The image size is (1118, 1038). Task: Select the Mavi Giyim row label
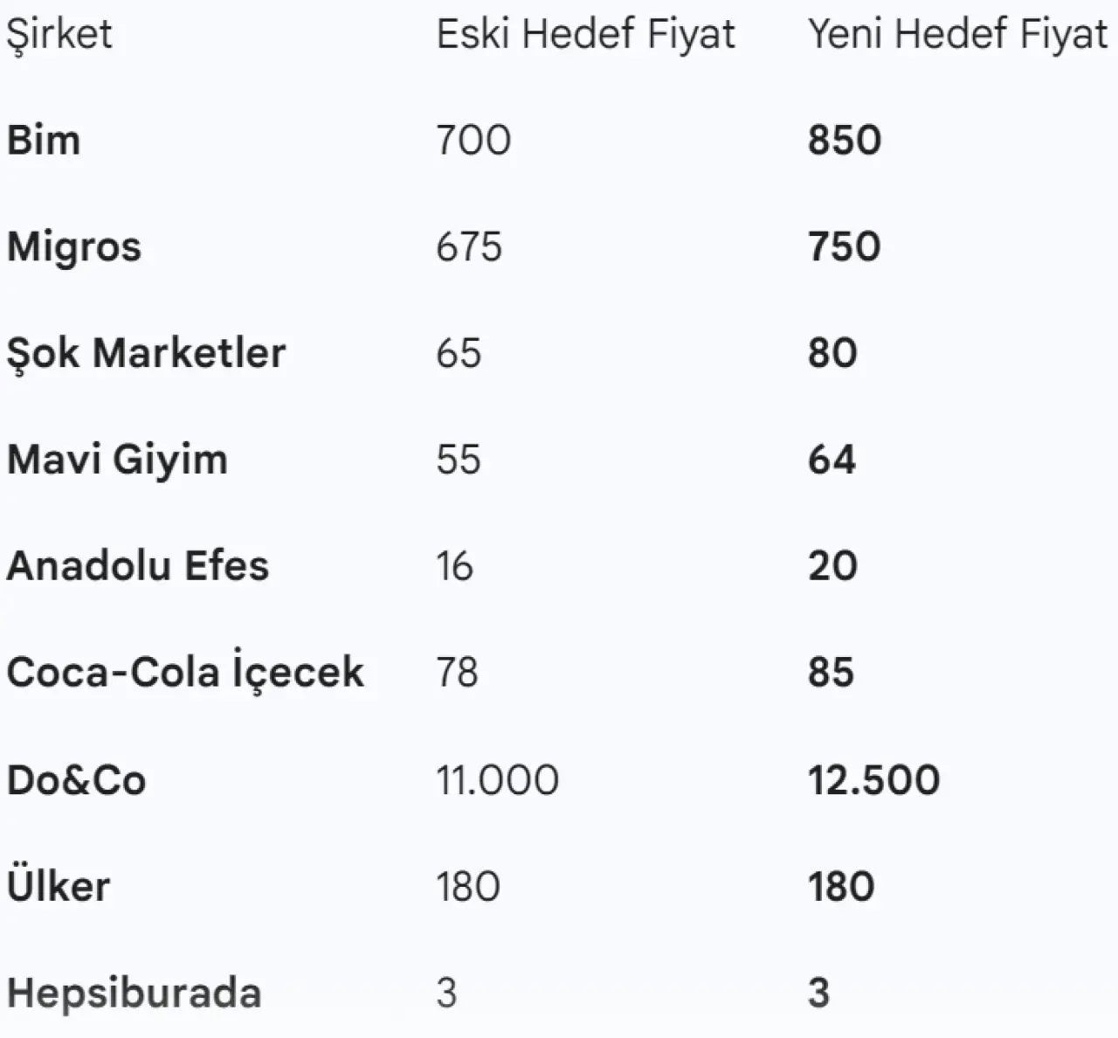(117, 460)
